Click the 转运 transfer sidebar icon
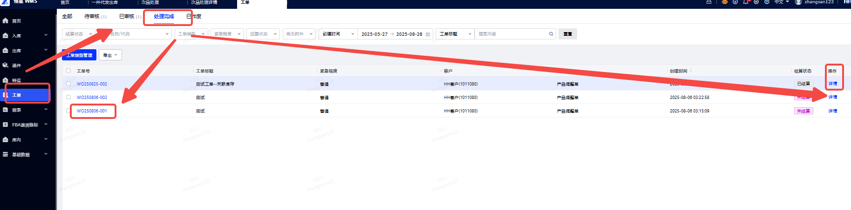The width and height of the screenshot is (851, 210). point(6,80)
